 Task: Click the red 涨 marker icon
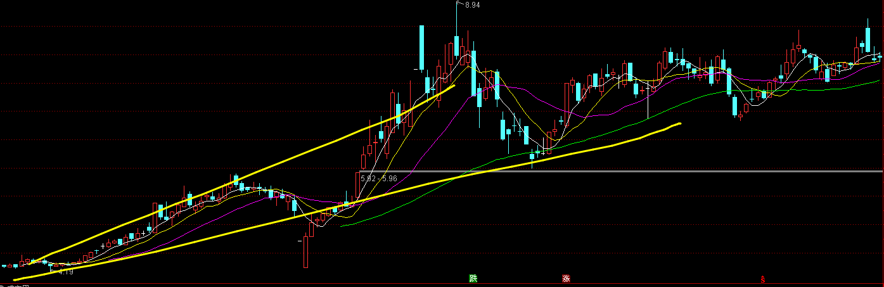point(565,278)
